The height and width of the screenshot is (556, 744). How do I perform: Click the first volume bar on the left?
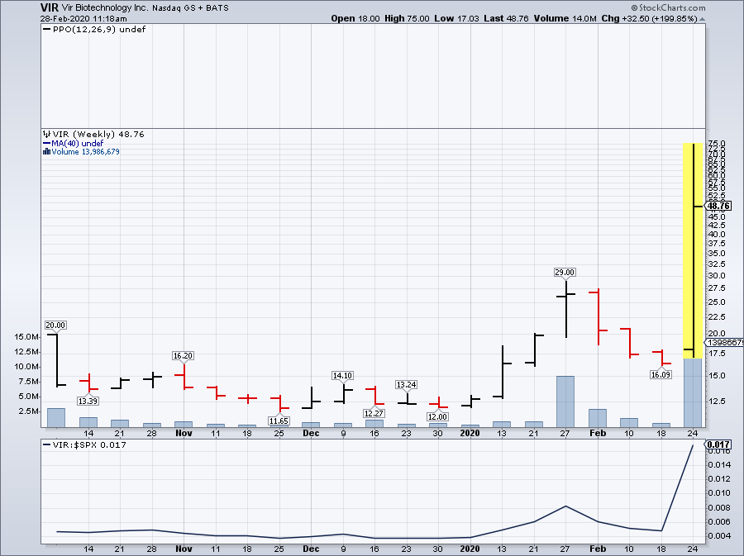point(56,418)
